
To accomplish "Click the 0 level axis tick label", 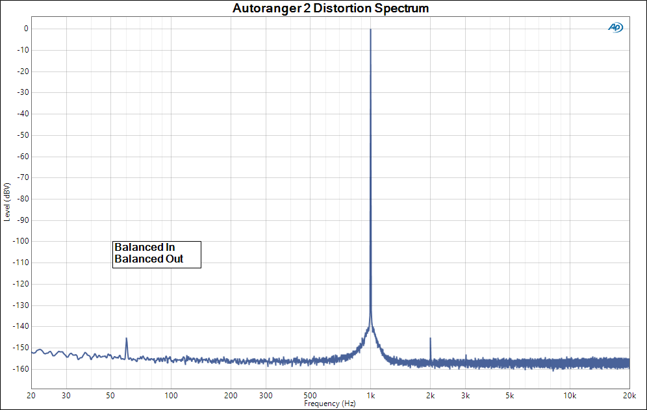I will click(x=27, y=29).
